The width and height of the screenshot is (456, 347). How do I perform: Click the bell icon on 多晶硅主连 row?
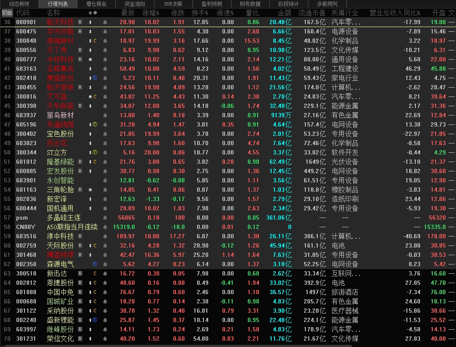(105, 218)
